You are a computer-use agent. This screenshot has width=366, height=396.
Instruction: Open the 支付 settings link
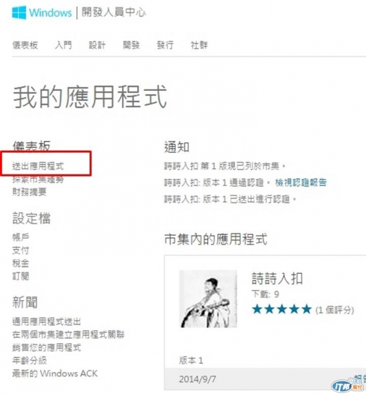coord(21,250)
